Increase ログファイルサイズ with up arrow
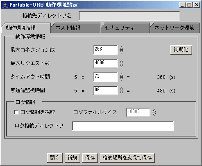Viewport: 202px width, 166px height. [x=154, y=111]
